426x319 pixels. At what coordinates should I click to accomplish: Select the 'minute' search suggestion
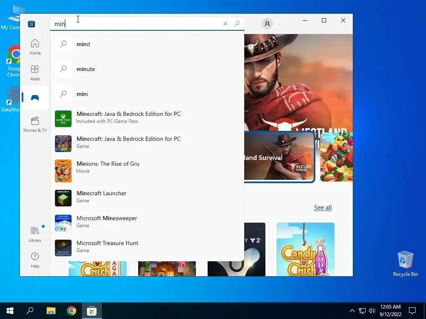click(147, 69)
